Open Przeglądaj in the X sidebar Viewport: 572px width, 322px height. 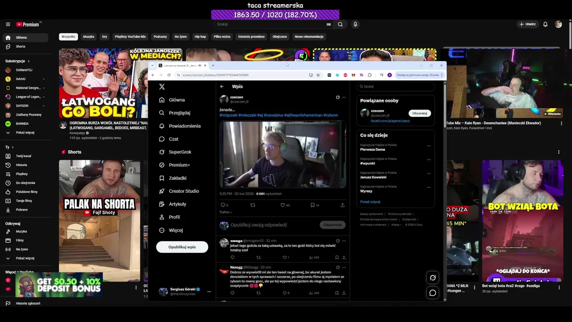click(x=175, y=113)
